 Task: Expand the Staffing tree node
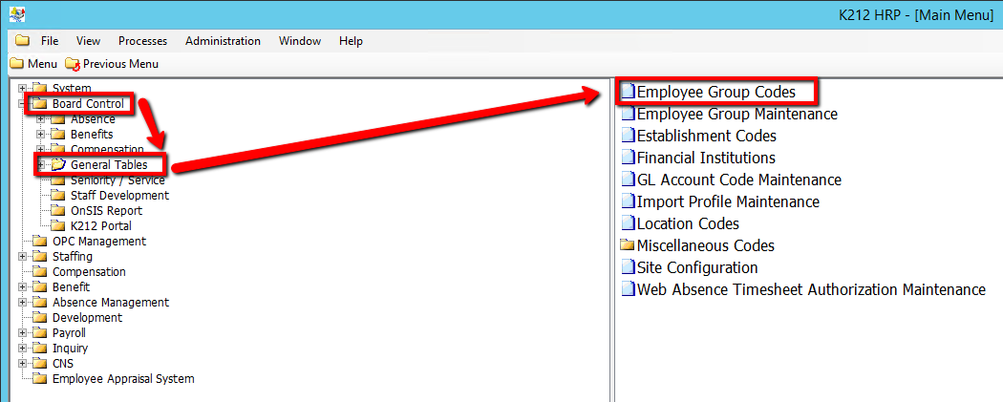[23, 257]
